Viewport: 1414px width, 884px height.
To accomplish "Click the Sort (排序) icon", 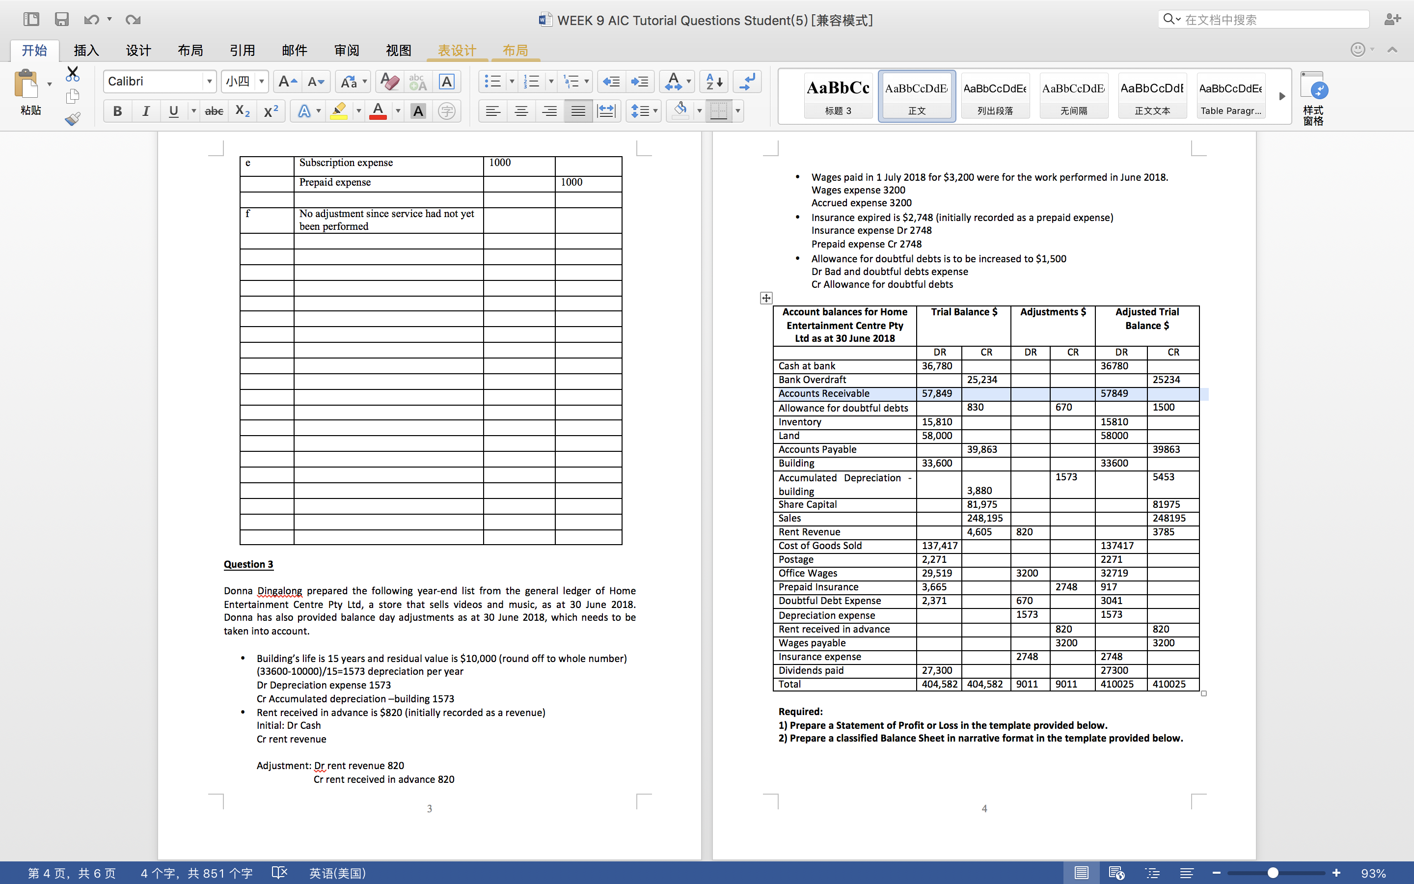I will coord(713,81).
